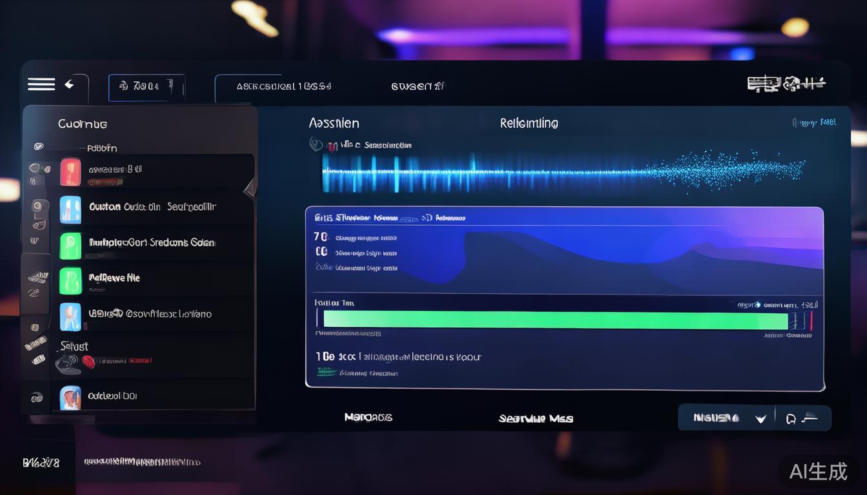This screenshot has height=495, width=867.
Task: Collapse sidebar using triangle at panel's right edge
Action: pos(250,188)
